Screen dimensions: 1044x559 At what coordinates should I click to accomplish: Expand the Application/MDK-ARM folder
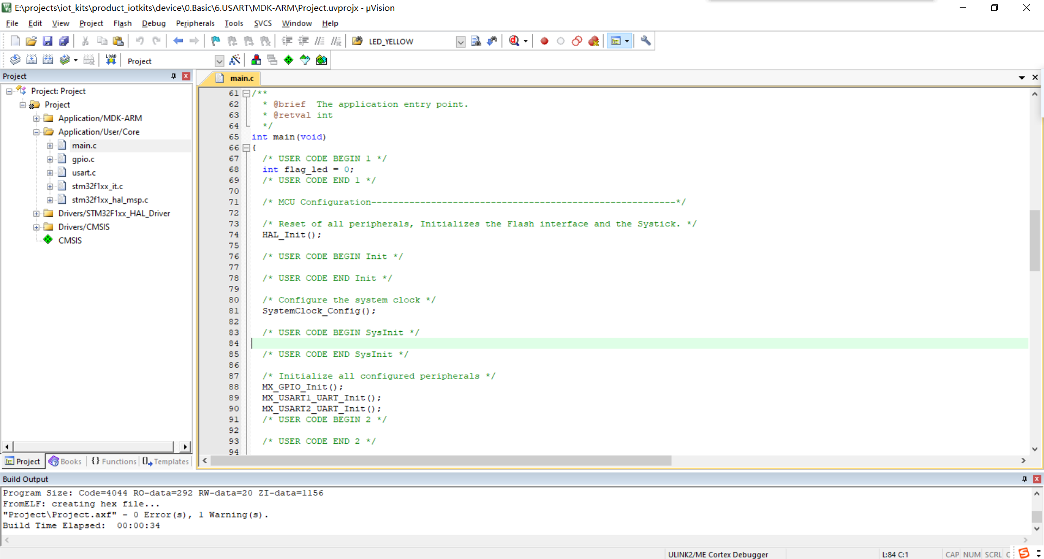[x=36, y=119]
